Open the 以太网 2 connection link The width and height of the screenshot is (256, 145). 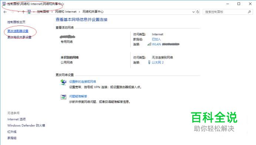point(158,62)
